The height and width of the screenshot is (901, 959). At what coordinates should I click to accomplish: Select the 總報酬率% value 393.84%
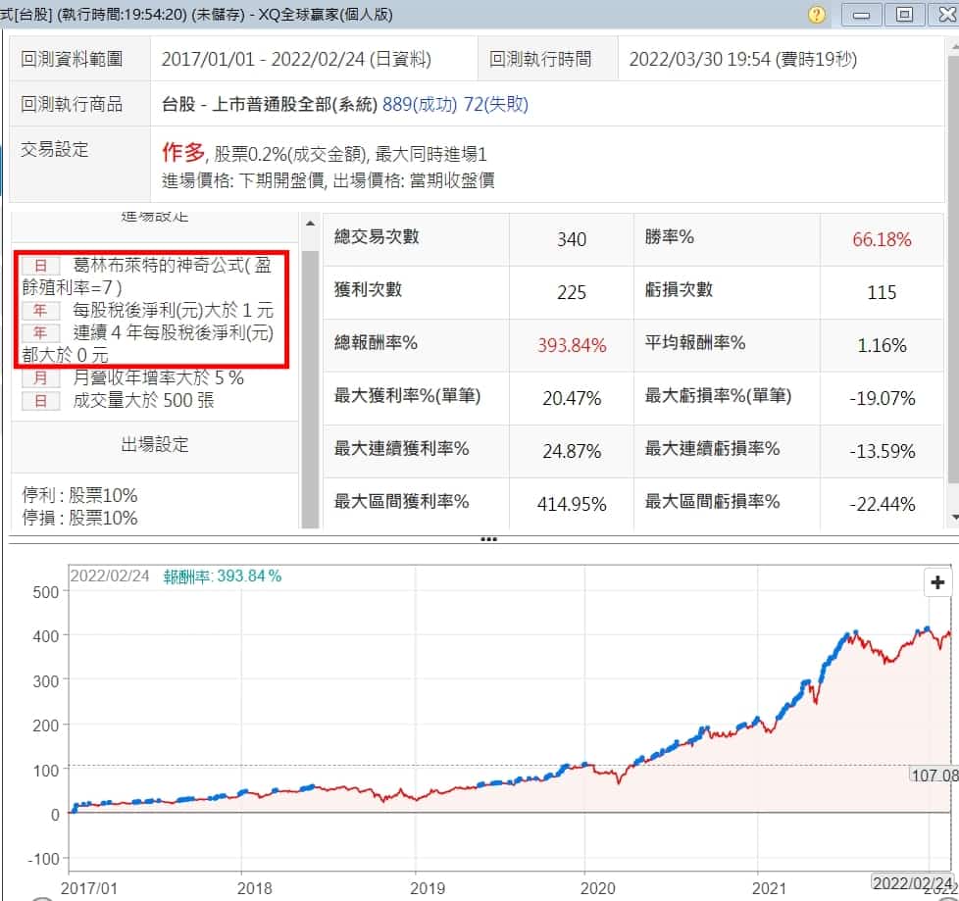coord(571,345)
